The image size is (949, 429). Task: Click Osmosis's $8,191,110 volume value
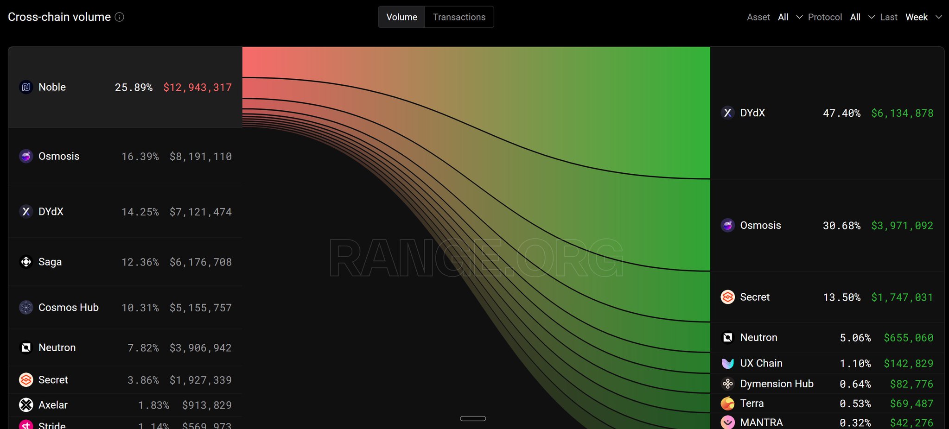(x=201, y=157)
